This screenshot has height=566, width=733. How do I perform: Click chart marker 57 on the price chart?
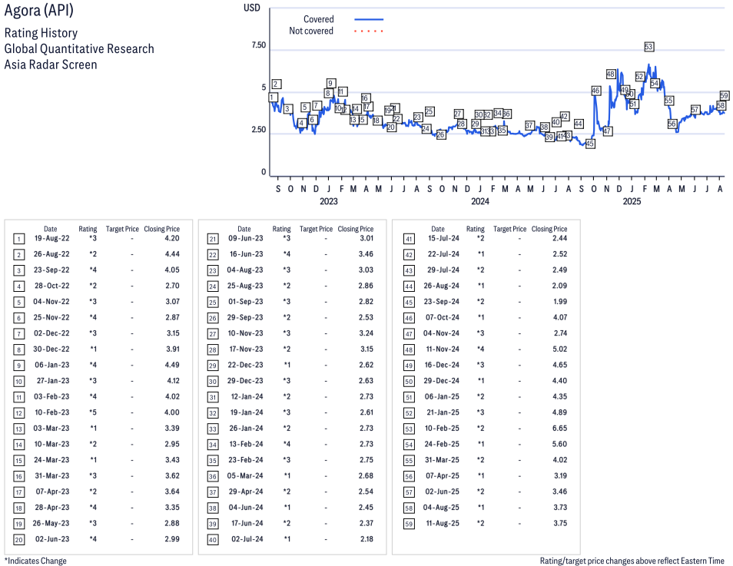click(x=695, y=110)
